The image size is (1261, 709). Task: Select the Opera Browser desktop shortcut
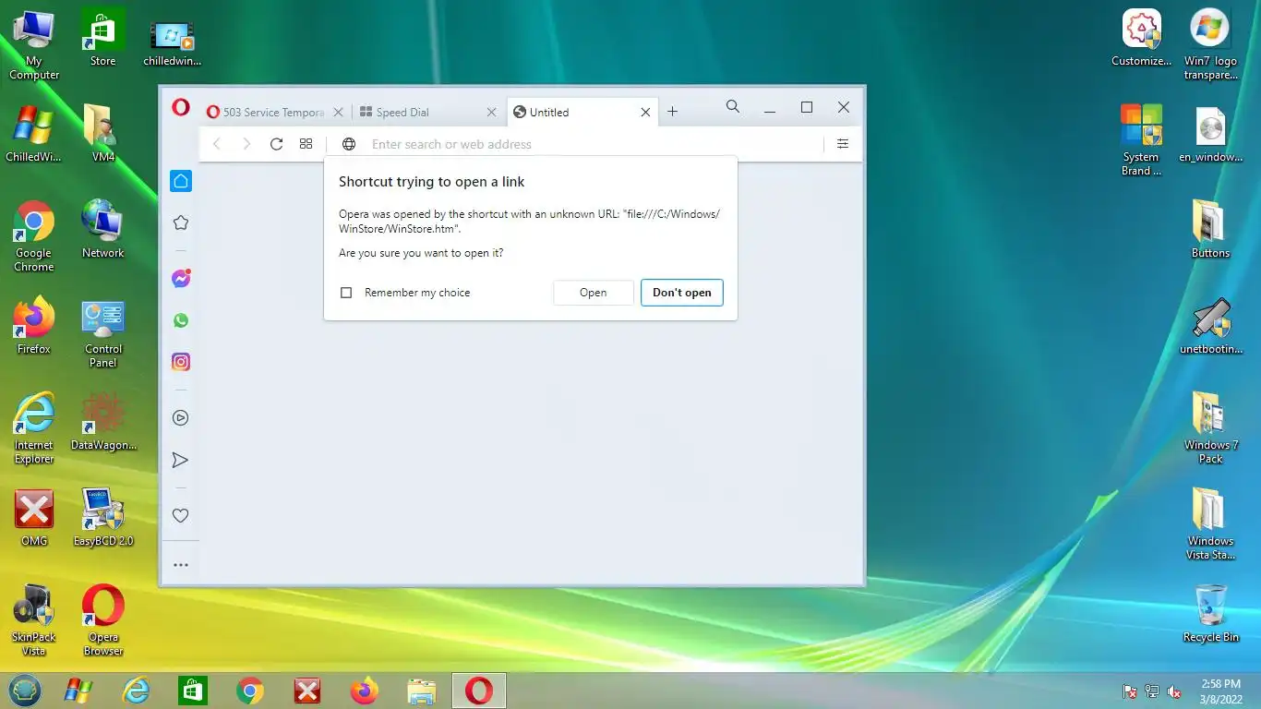103,620
